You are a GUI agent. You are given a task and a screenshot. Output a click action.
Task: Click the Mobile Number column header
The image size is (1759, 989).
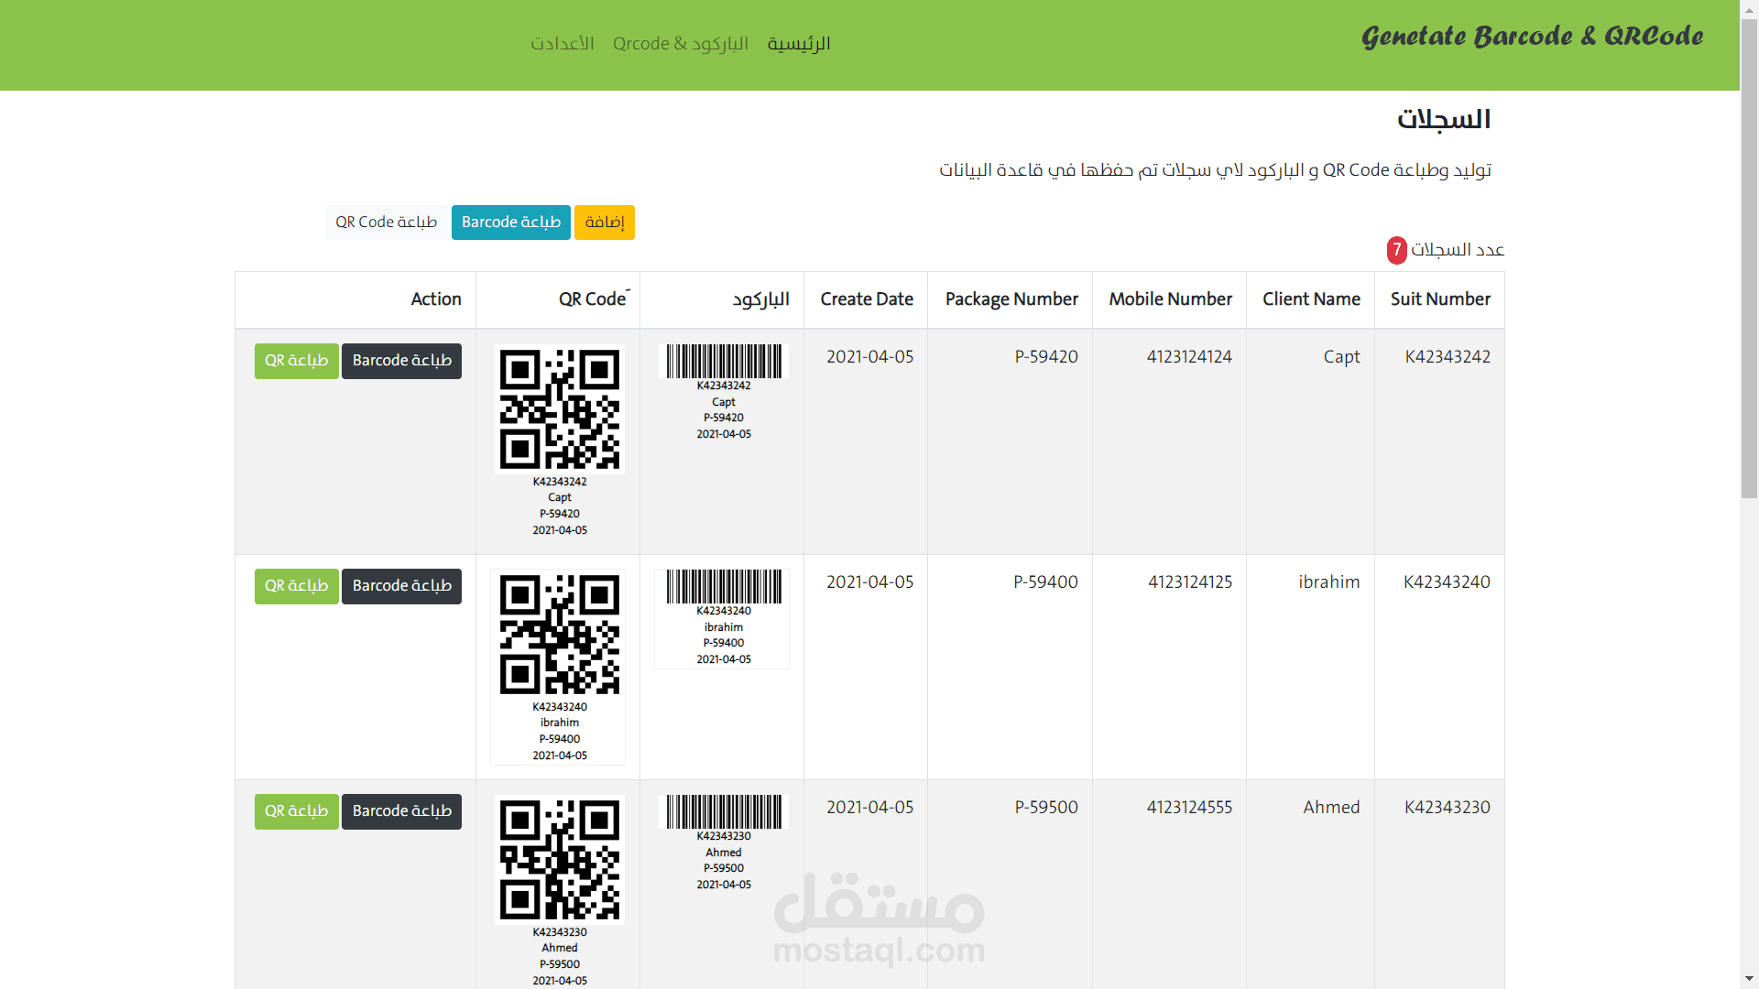pyautogui.click(x=1170, y=299)
